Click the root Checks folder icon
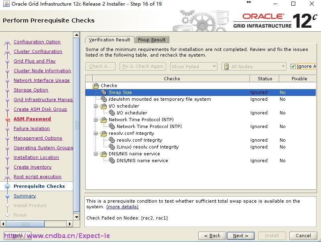This screenshot has height=242, width=321. [96, 85]
